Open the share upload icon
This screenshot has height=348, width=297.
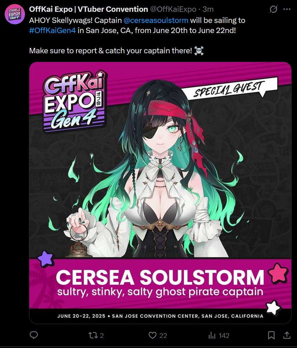pyautogui.click(x=287, y=335)
